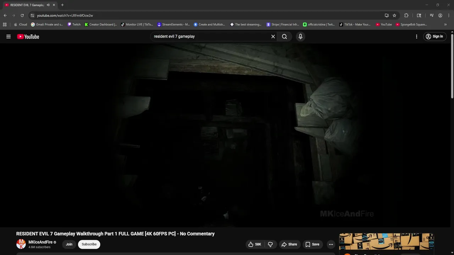Click the magnifier search button
454x255 pixels.
(284, 36)
